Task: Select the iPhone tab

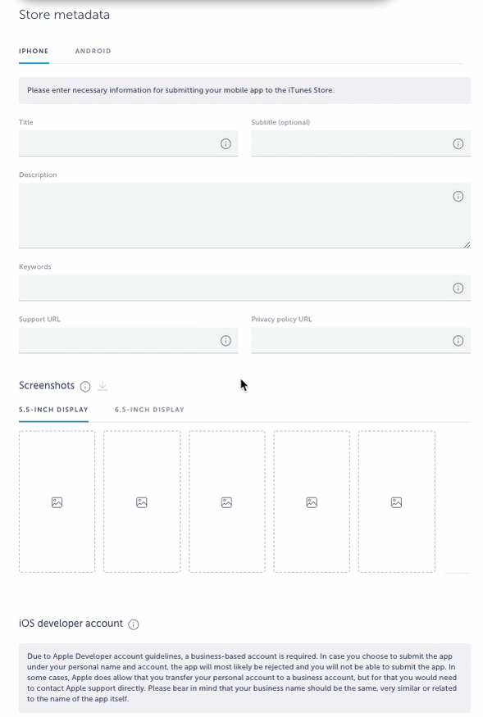Action: tap(34, 51)
